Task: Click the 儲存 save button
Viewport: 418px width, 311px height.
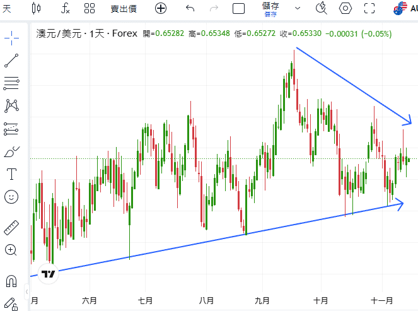Action: click(x=270, y=9)
